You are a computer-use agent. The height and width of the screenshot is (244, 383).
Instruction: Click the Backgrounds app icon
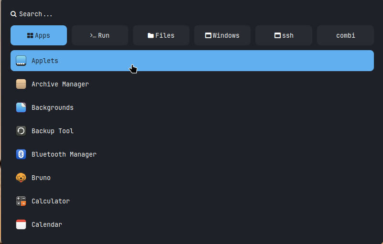coord(21,107)
